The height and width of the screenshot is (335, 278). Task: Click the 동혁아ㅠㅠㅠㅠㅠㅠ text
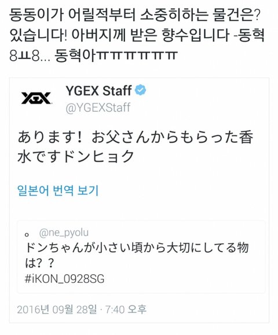(x=116, y=56)
